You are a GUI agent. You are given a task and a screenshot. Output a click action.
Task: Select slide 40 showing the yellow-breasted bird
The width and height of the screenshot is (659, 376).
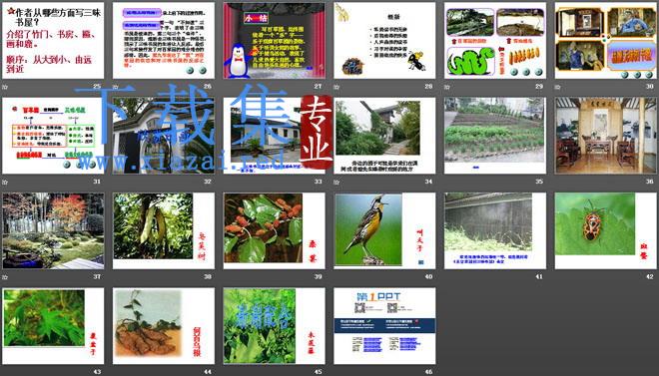coord(384,230)
